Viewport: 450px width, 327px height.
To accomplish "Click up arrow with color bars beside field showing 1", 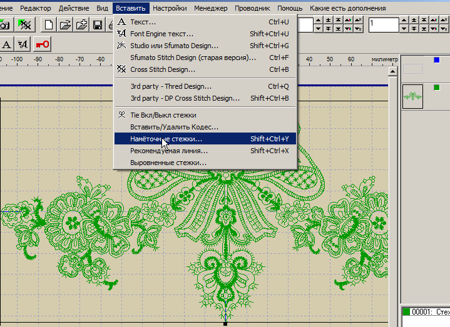I will click(x=434, y=20).
